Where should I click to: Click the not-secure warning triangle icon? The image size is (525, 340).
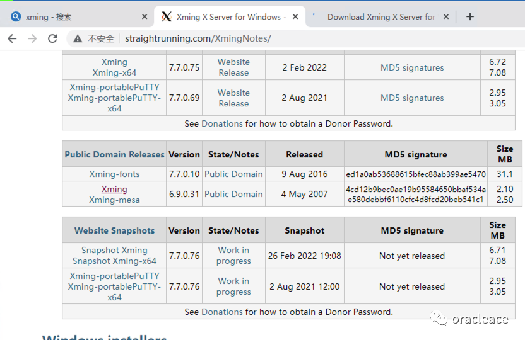coord(78,39)
